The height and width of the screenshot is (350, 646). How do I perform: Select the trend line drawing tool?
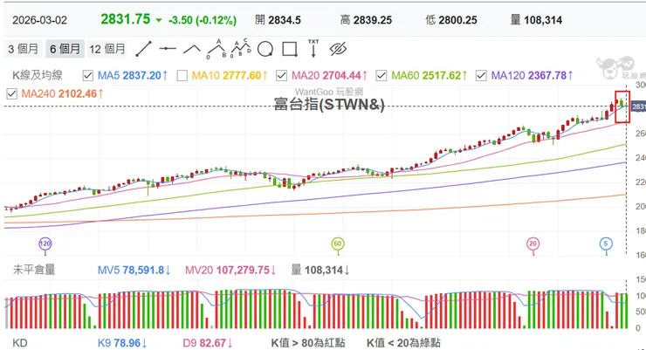(143, 49)
